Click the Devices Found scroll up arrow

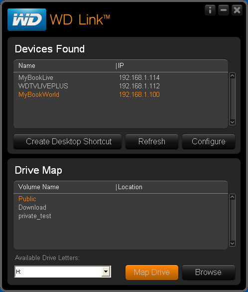click(233, 75)
